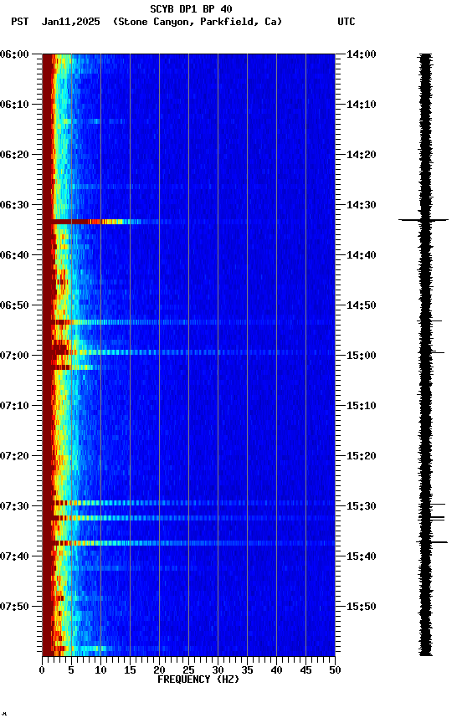Click the 07:10 PST time label
This screenshot has height=723, width=462.
[14, 406]
